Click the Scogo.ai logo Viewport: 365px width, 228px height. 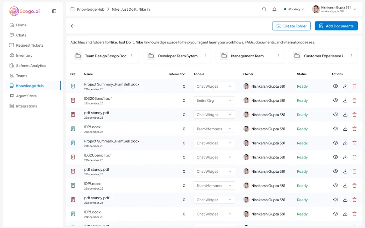click(24, 11)
